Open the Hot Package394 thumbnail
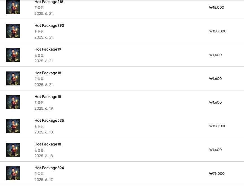Image resolution: width=244 pixels, height=189 pixels. [x=13, y=173]
